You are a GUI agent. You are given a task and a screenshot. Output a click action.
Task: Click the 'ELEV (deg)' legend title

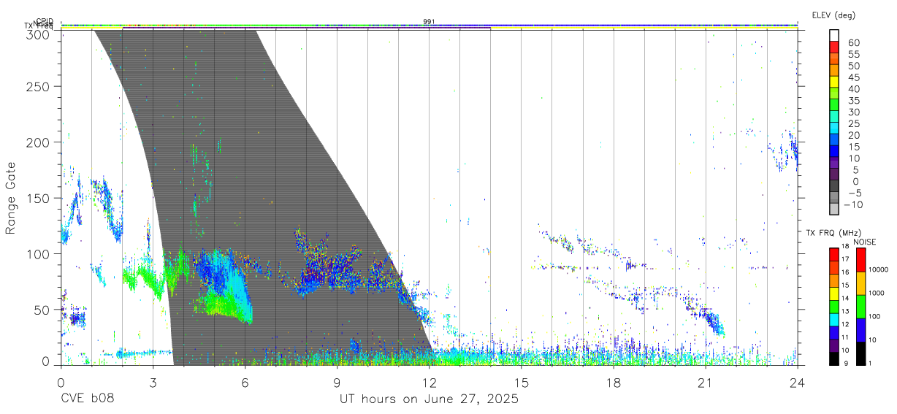(x=833, y=15)
